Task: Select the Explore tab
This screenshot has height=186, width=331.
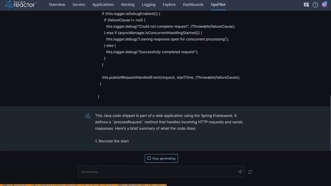Action: [x=169, y=5]
